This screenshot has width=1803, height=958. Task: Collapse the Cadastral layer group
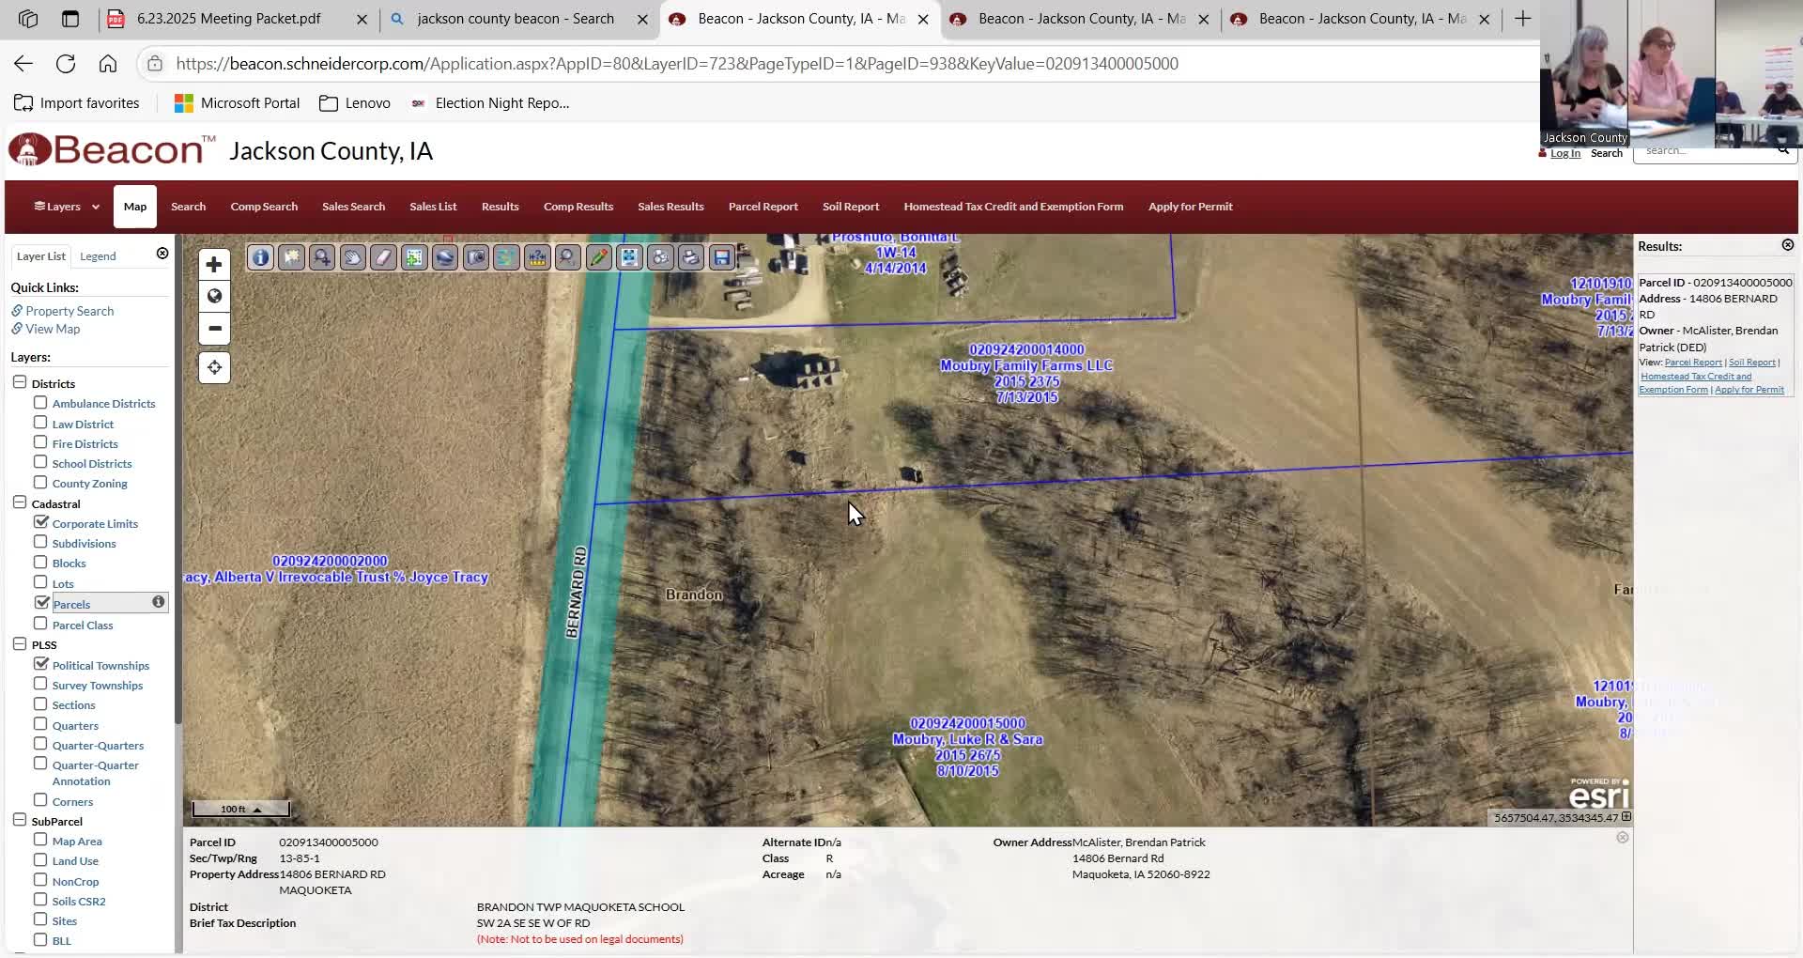pos(20,502)
